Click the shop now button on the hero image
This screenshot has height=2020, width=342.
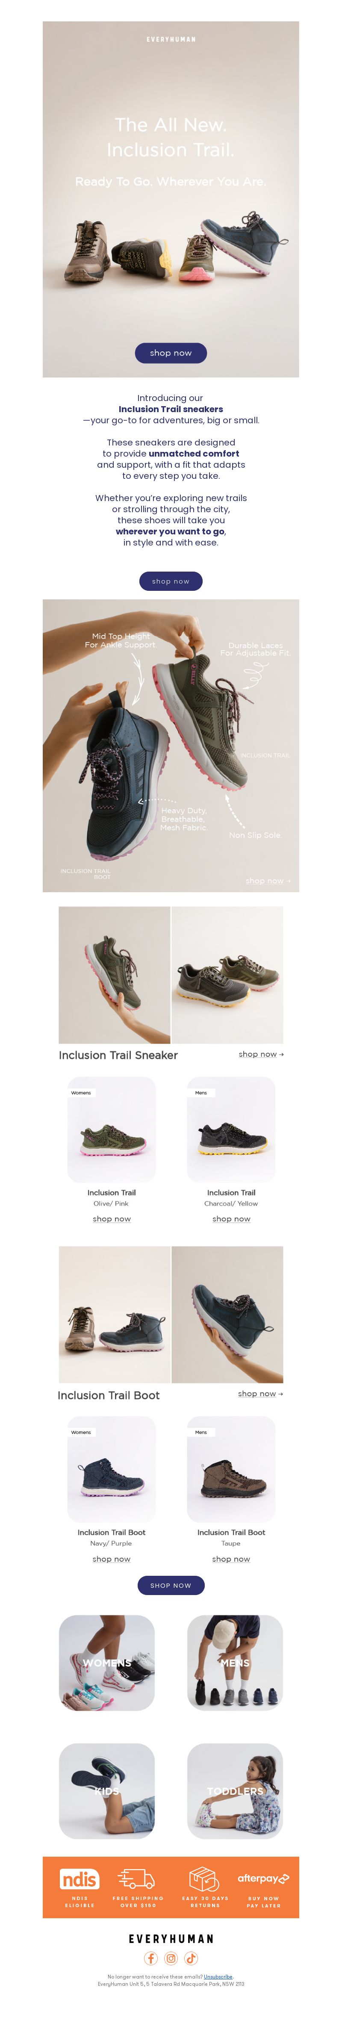[171, 353]
